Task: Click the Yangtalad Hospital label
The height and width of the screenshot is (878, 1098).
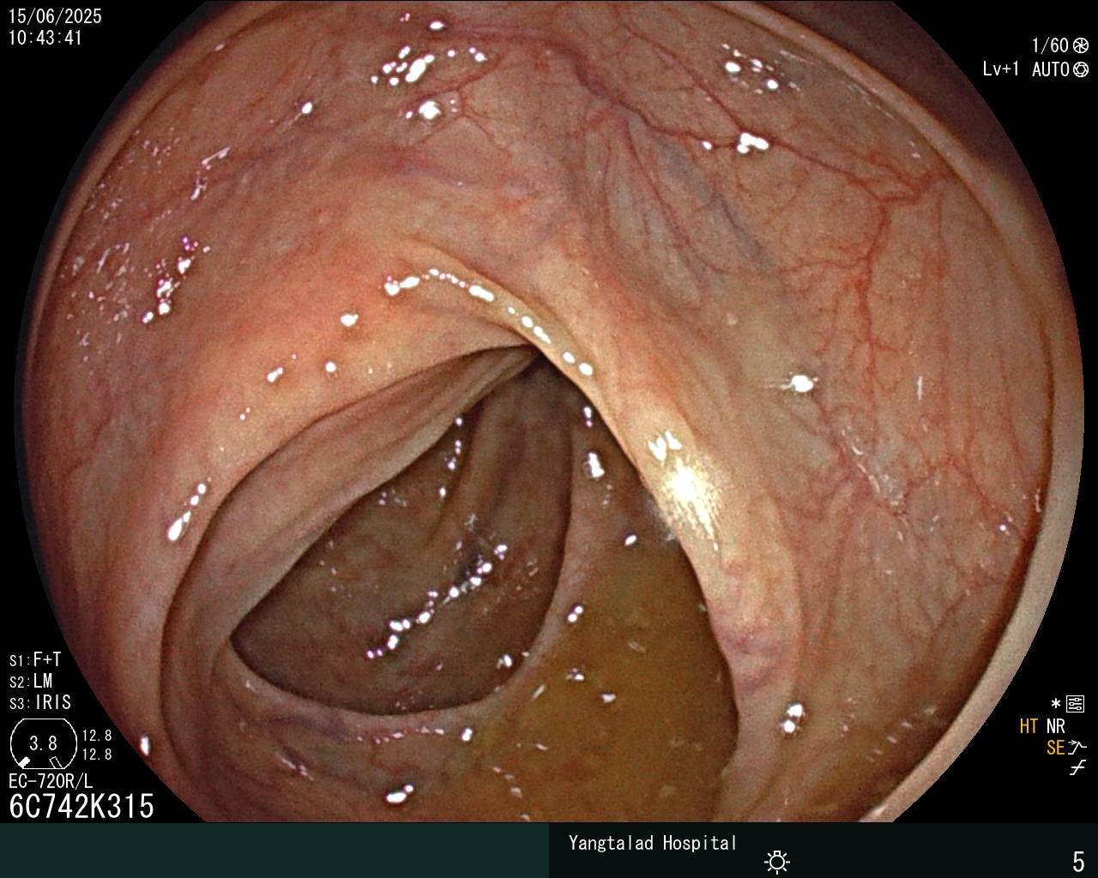Action: (x=653, y=843)
